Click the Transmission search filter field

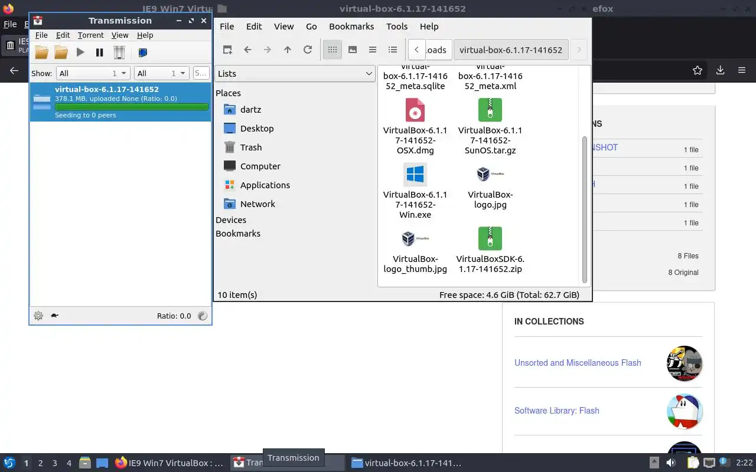201,73
